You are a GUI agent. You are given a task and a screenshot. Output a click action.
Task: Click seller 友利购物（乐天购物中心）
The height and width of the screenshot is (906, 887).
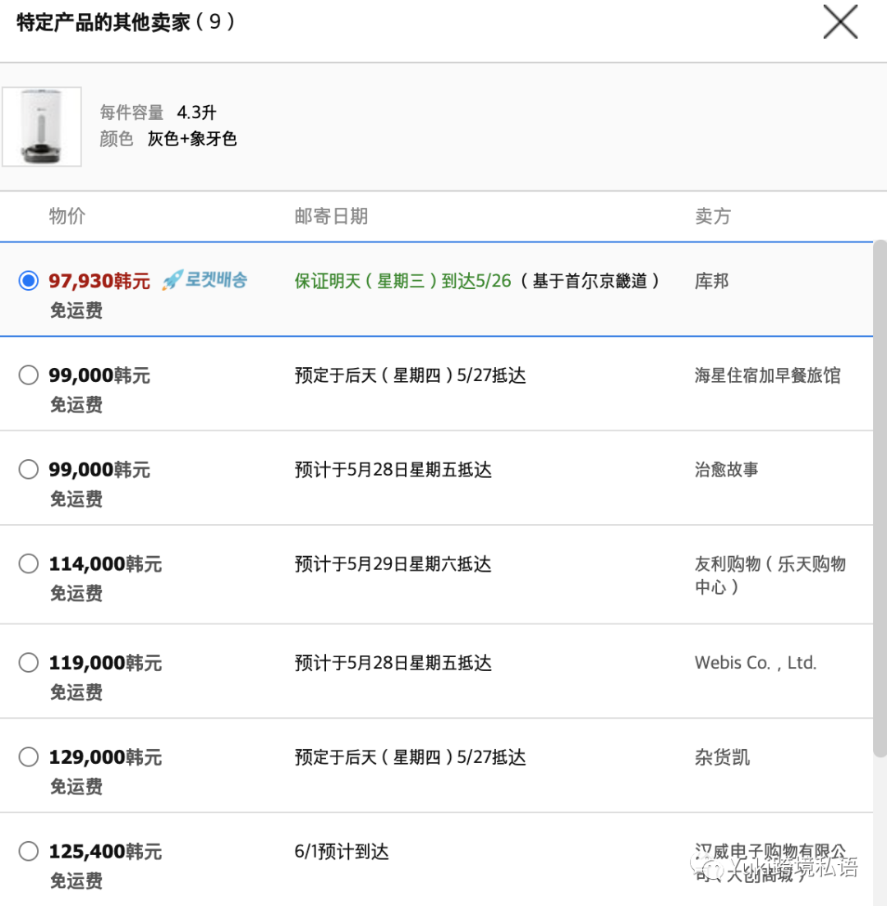tap(770, 575)
